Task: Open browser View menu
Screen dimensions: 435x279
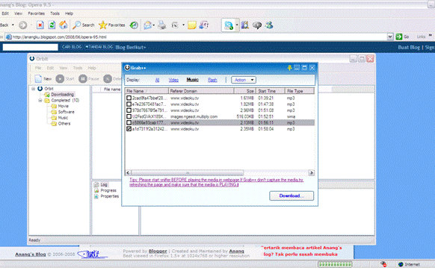Action: point(18,13)
